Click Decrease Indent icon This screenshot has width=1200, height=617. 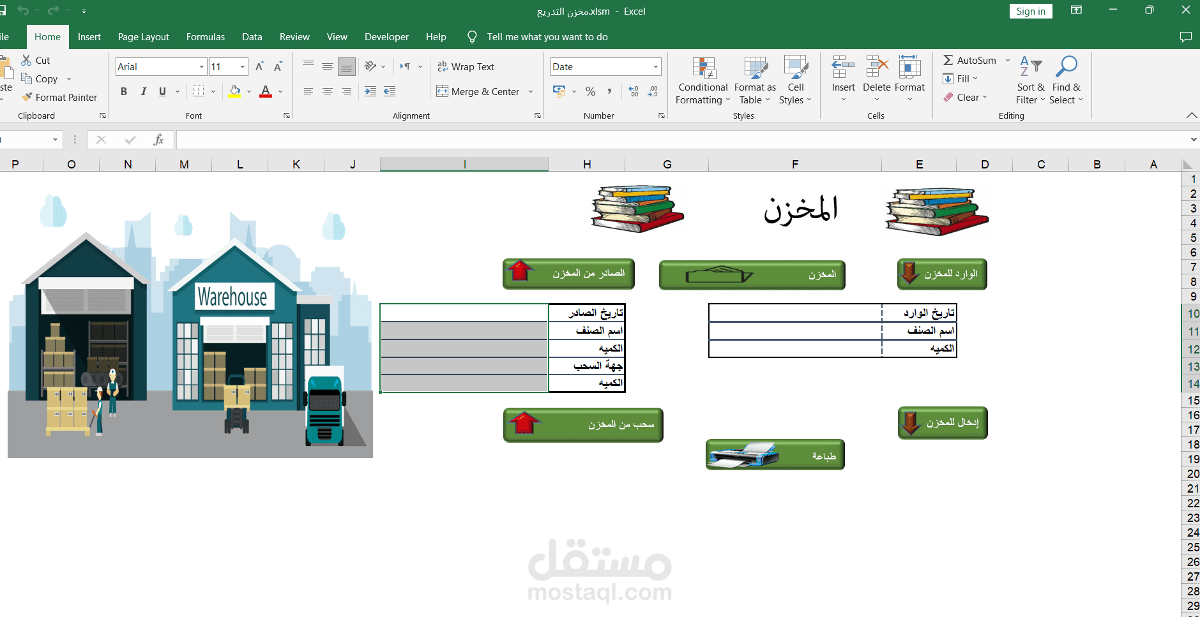tap(370, 91)
